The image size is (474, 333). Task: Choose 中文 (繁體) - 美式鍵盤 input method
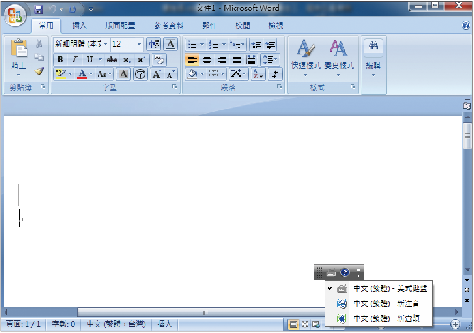(379, 288)
